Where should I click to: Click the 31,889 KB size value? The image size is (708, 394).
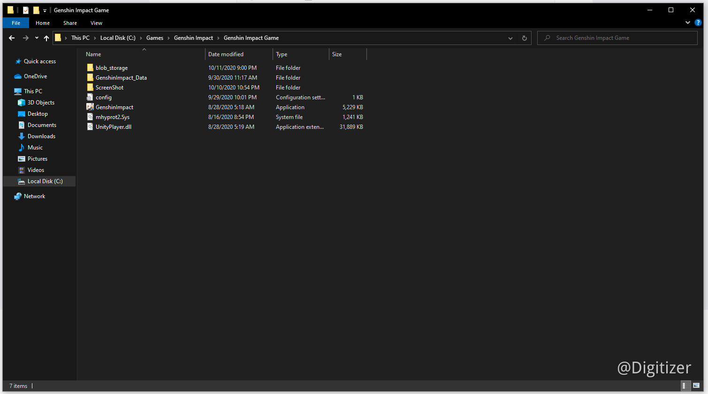pyautogui.click(x=351, y=127)
